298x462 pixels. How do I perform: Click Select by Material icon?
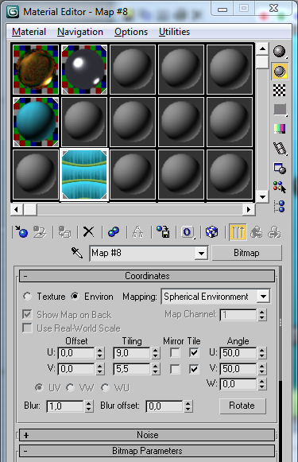[x=280, y=187]
